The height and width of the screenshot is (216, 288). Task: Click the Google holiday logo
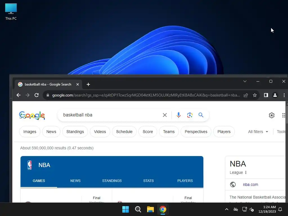(x=32, y=115)
